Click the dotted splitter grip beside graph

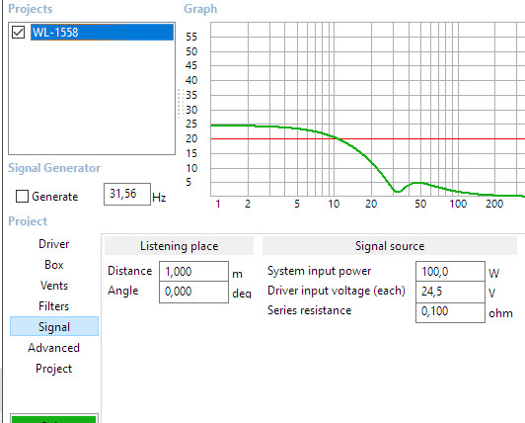(x=180, y=104)
